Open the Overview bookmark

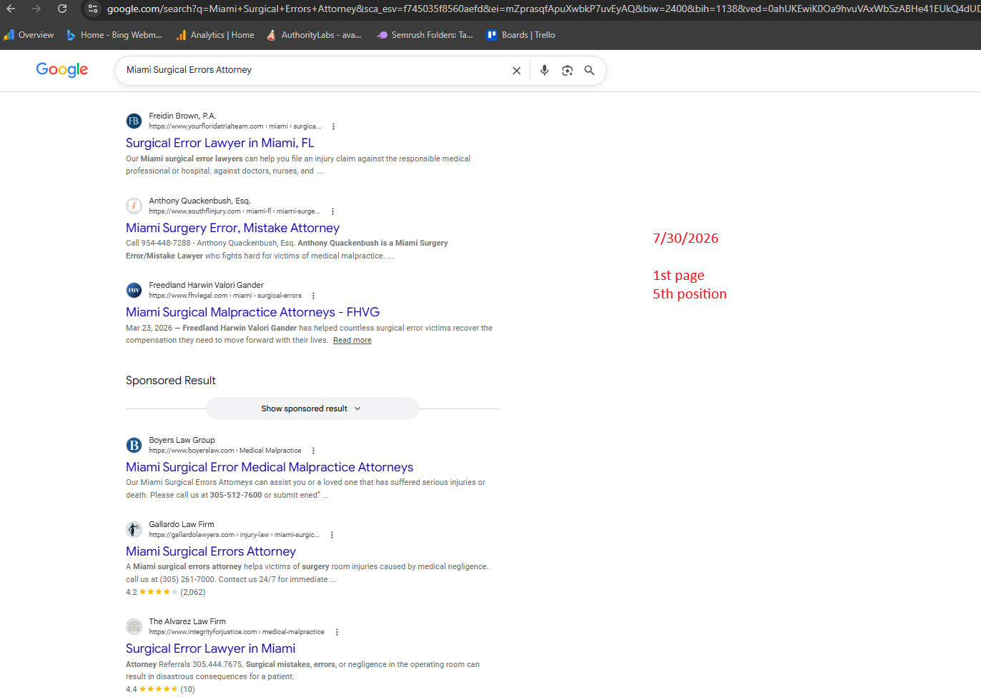(x=29, y=35)
